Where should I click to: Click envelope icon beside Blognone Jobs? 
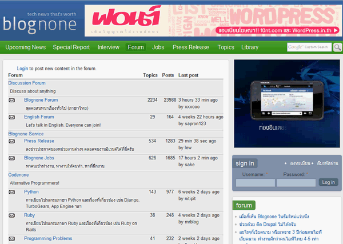pos(12,158)
